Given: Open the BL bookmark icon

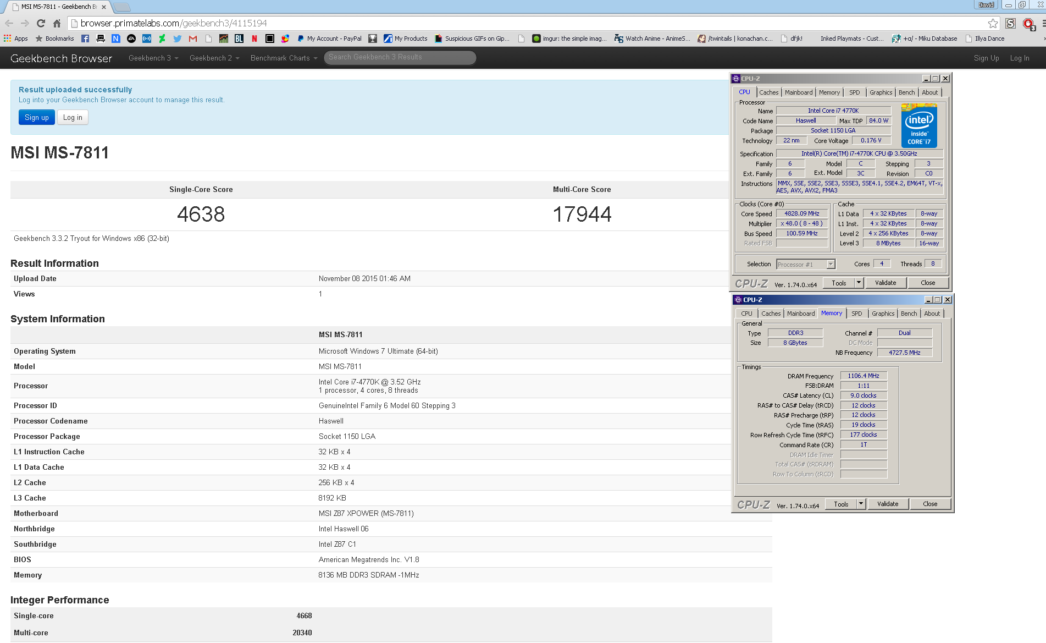Looking at the screenshot, I should tap(239, 39).
